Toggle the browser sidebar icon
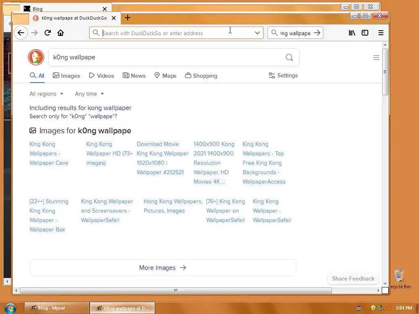Viewport: 419px width, 314px height. click(365, 33)
